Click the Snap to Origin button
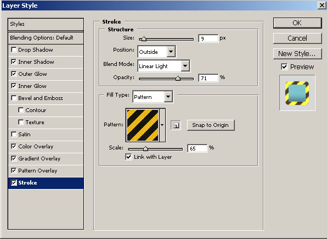The height and width of the screenshot is (239, 327). [x=211, y=125]
